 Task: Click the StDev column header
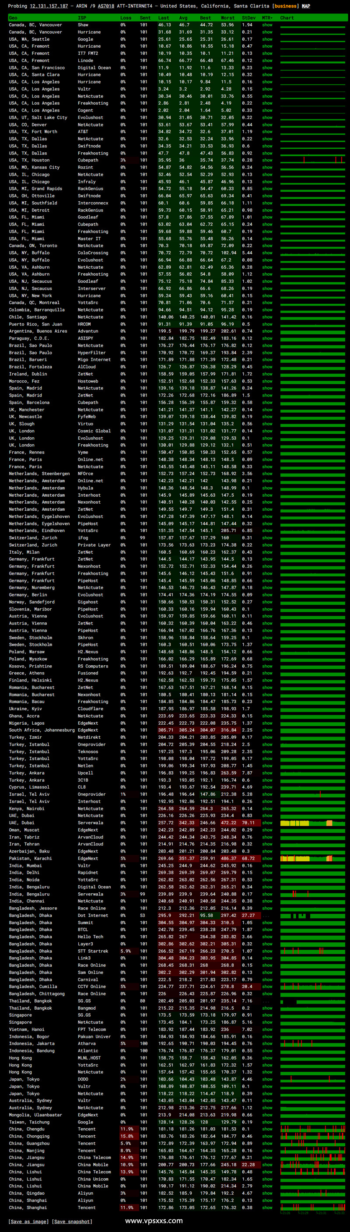(248, 18)
